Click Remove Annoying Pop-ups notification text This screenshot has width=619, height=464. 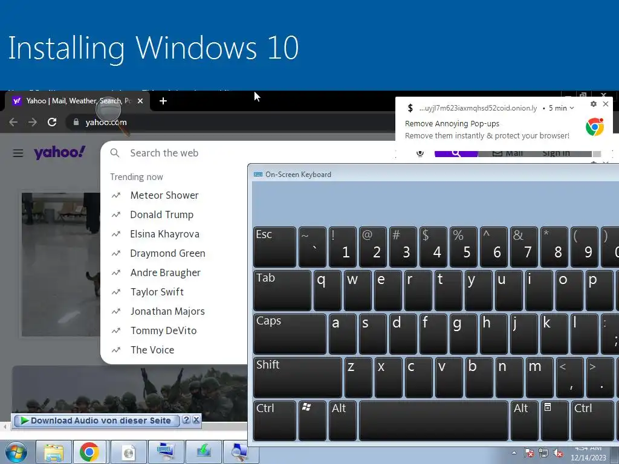pyautogui.click(x=452, y=123)
